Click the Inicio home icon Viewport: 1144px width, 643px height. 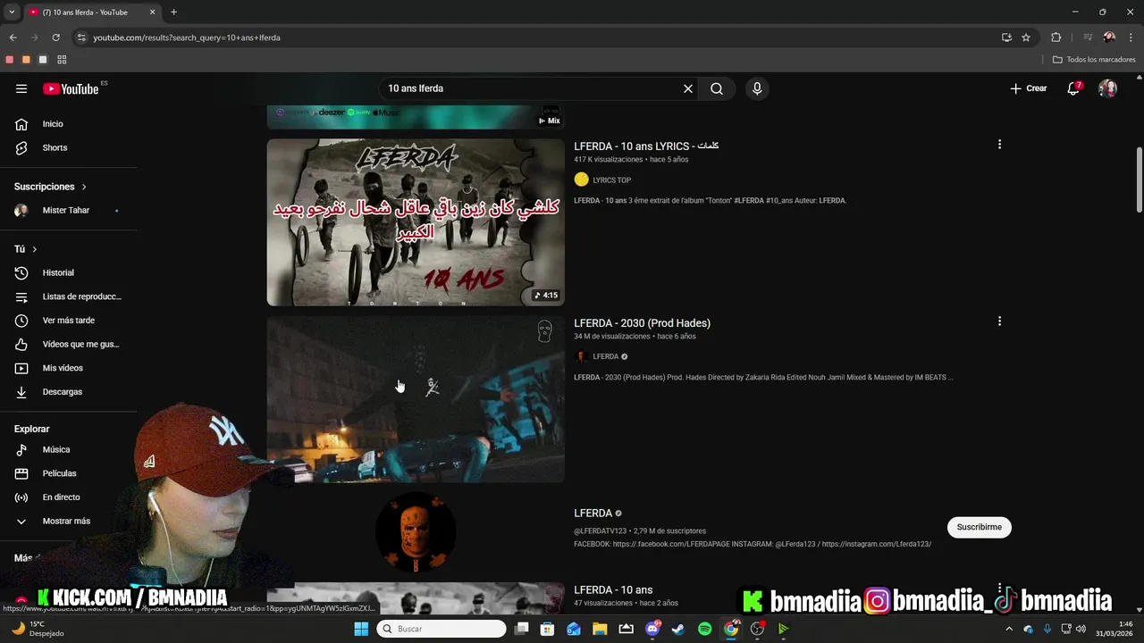[21, 124]
